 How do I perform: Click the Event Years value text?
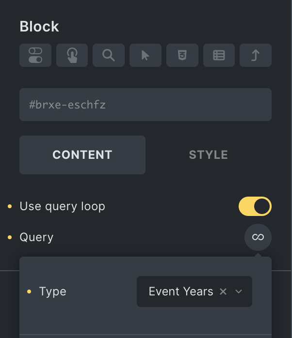180,292
